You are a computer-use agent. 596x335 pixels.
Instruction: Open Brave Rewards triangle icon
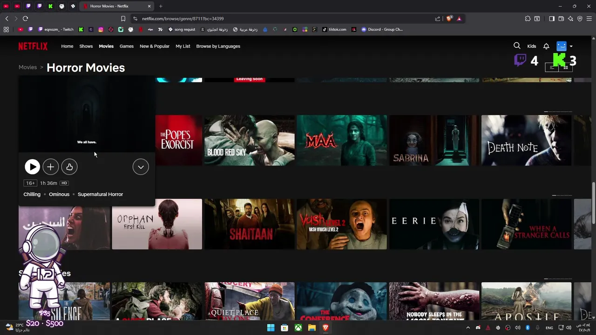click(x=459, y=19)
